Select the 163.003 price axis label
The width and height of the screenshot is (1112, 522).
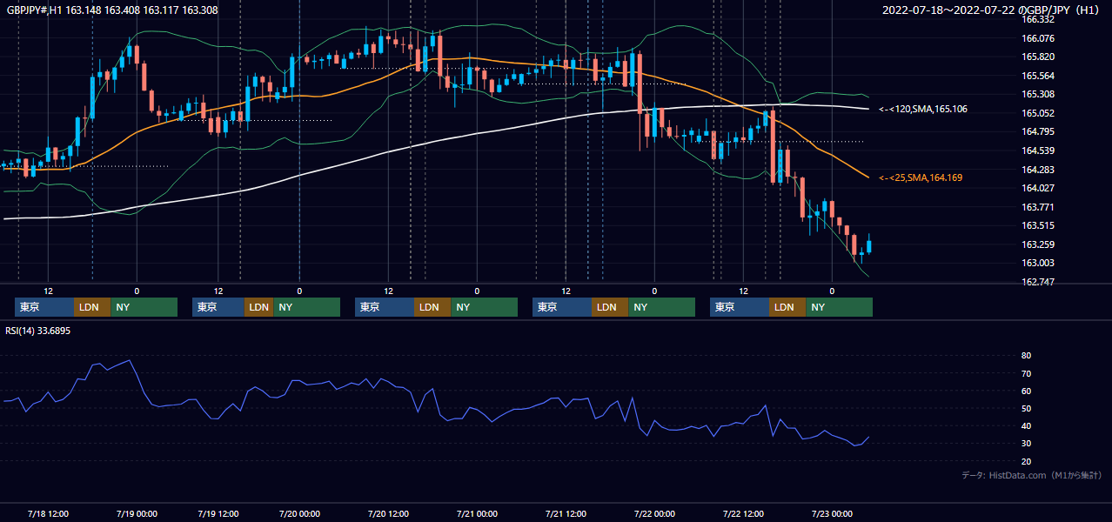(x=1038, y=263)
